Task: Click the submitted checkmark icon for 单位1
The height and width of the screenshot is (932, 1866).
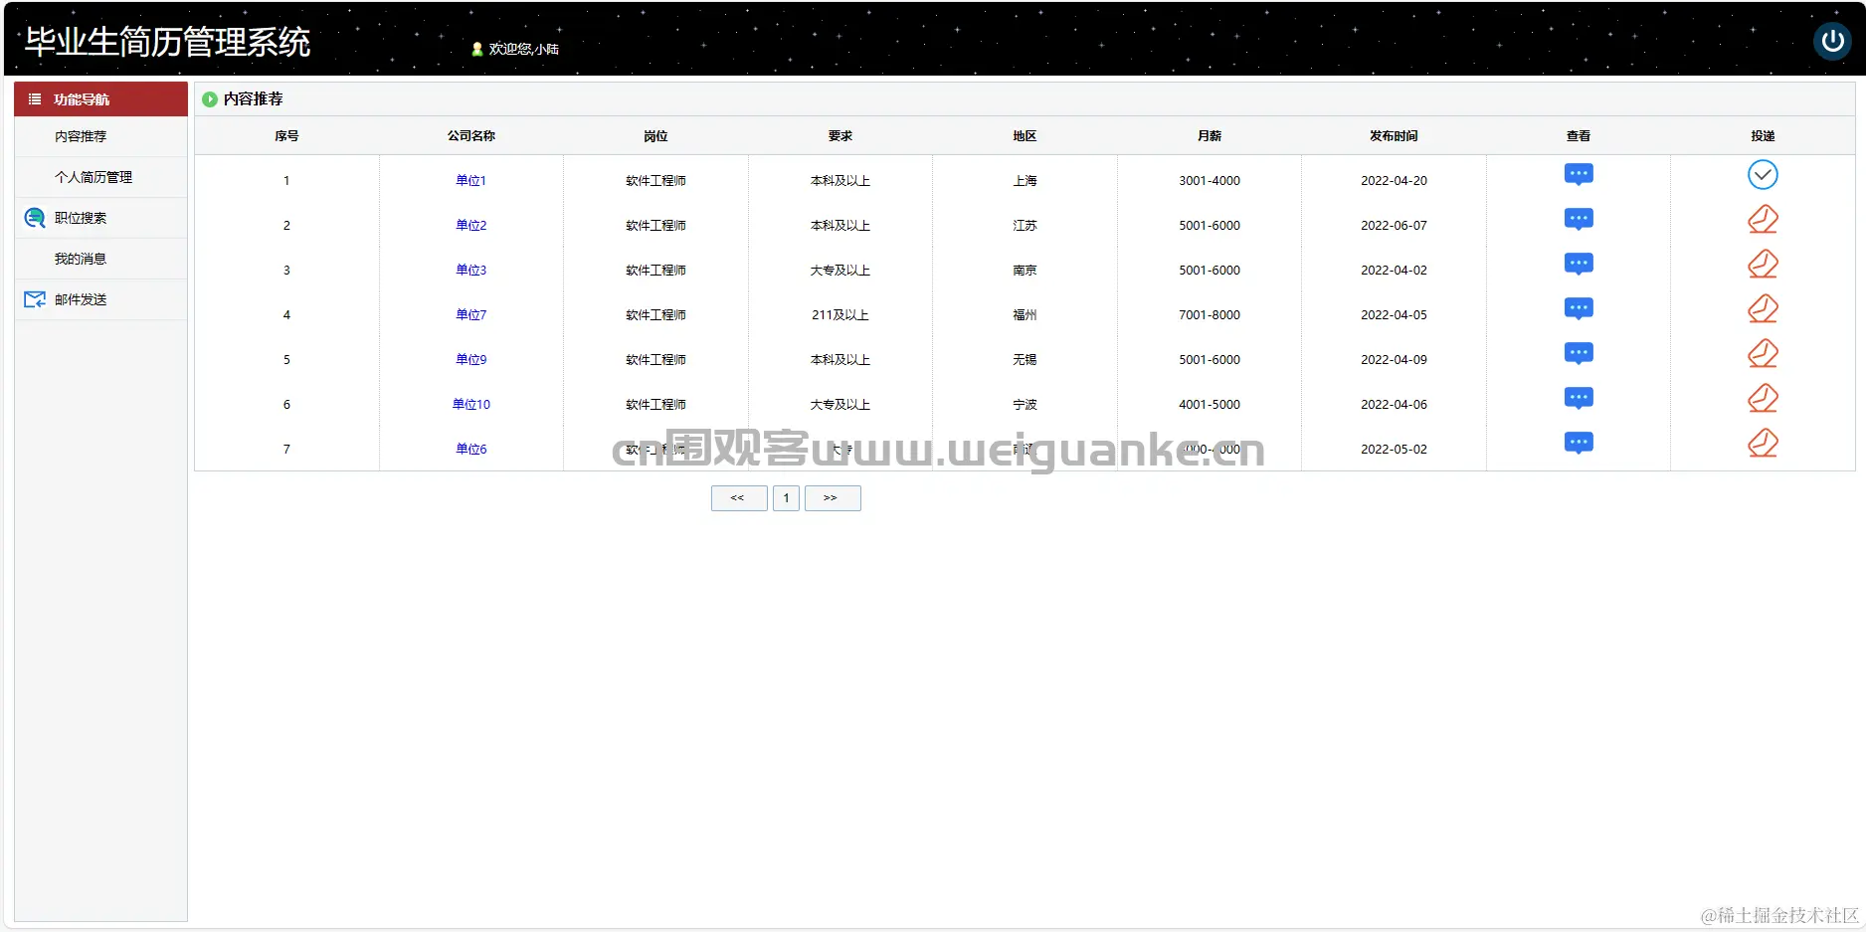Action: [1763, 175]
